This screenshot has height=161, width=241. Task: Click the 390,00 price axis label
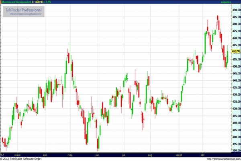236,151
